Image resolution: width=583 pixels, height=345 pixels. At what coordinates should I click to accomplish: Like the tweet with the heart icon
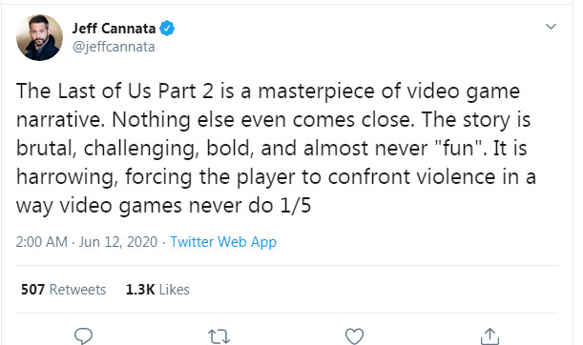pyautogui.click(x=354, y=336)
